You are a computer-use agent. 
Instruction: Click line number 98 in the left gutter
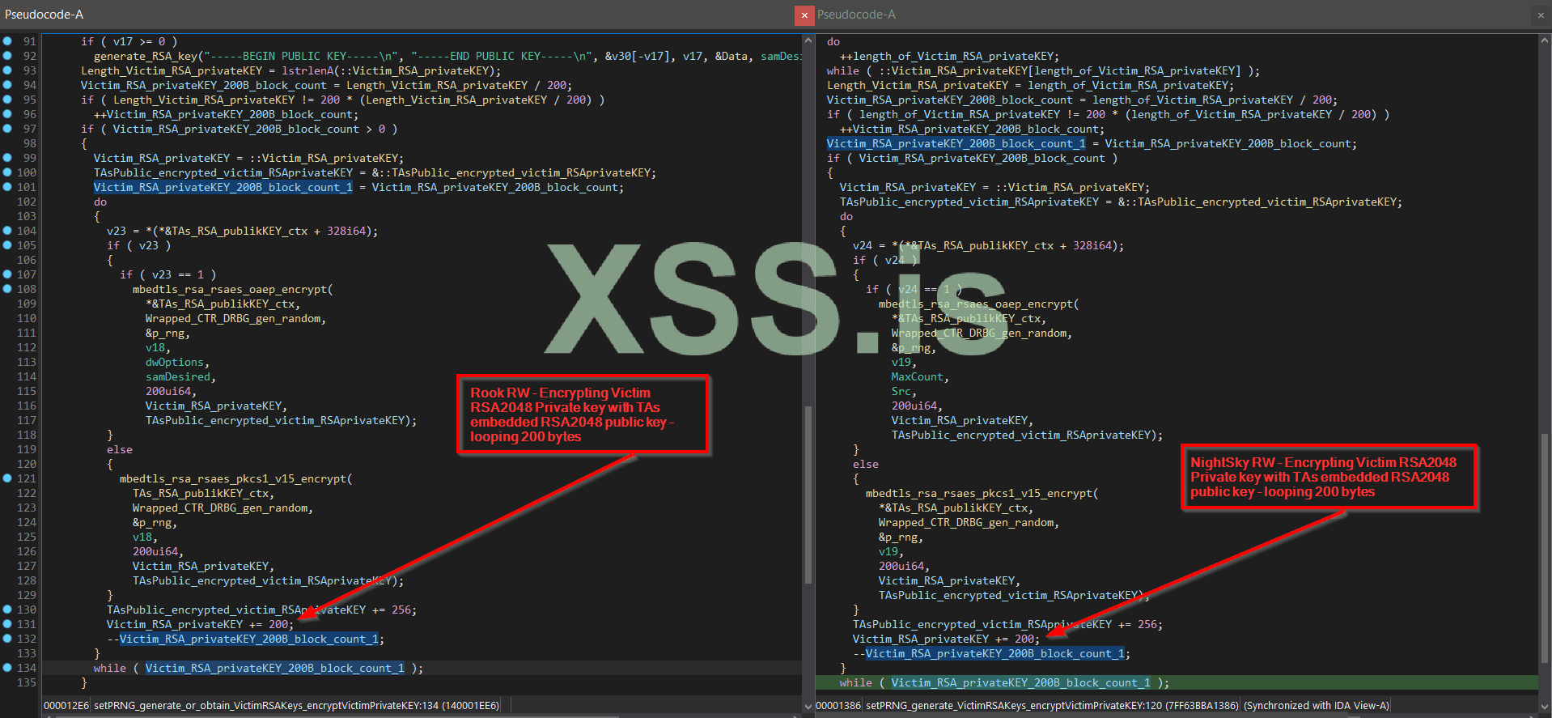click(x=30, y=143)
